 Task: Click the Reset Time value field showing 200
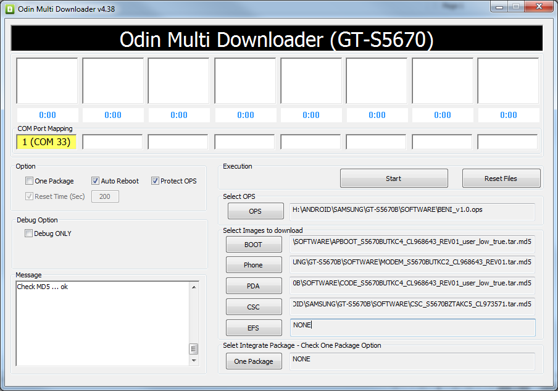[x=105, y=196]
